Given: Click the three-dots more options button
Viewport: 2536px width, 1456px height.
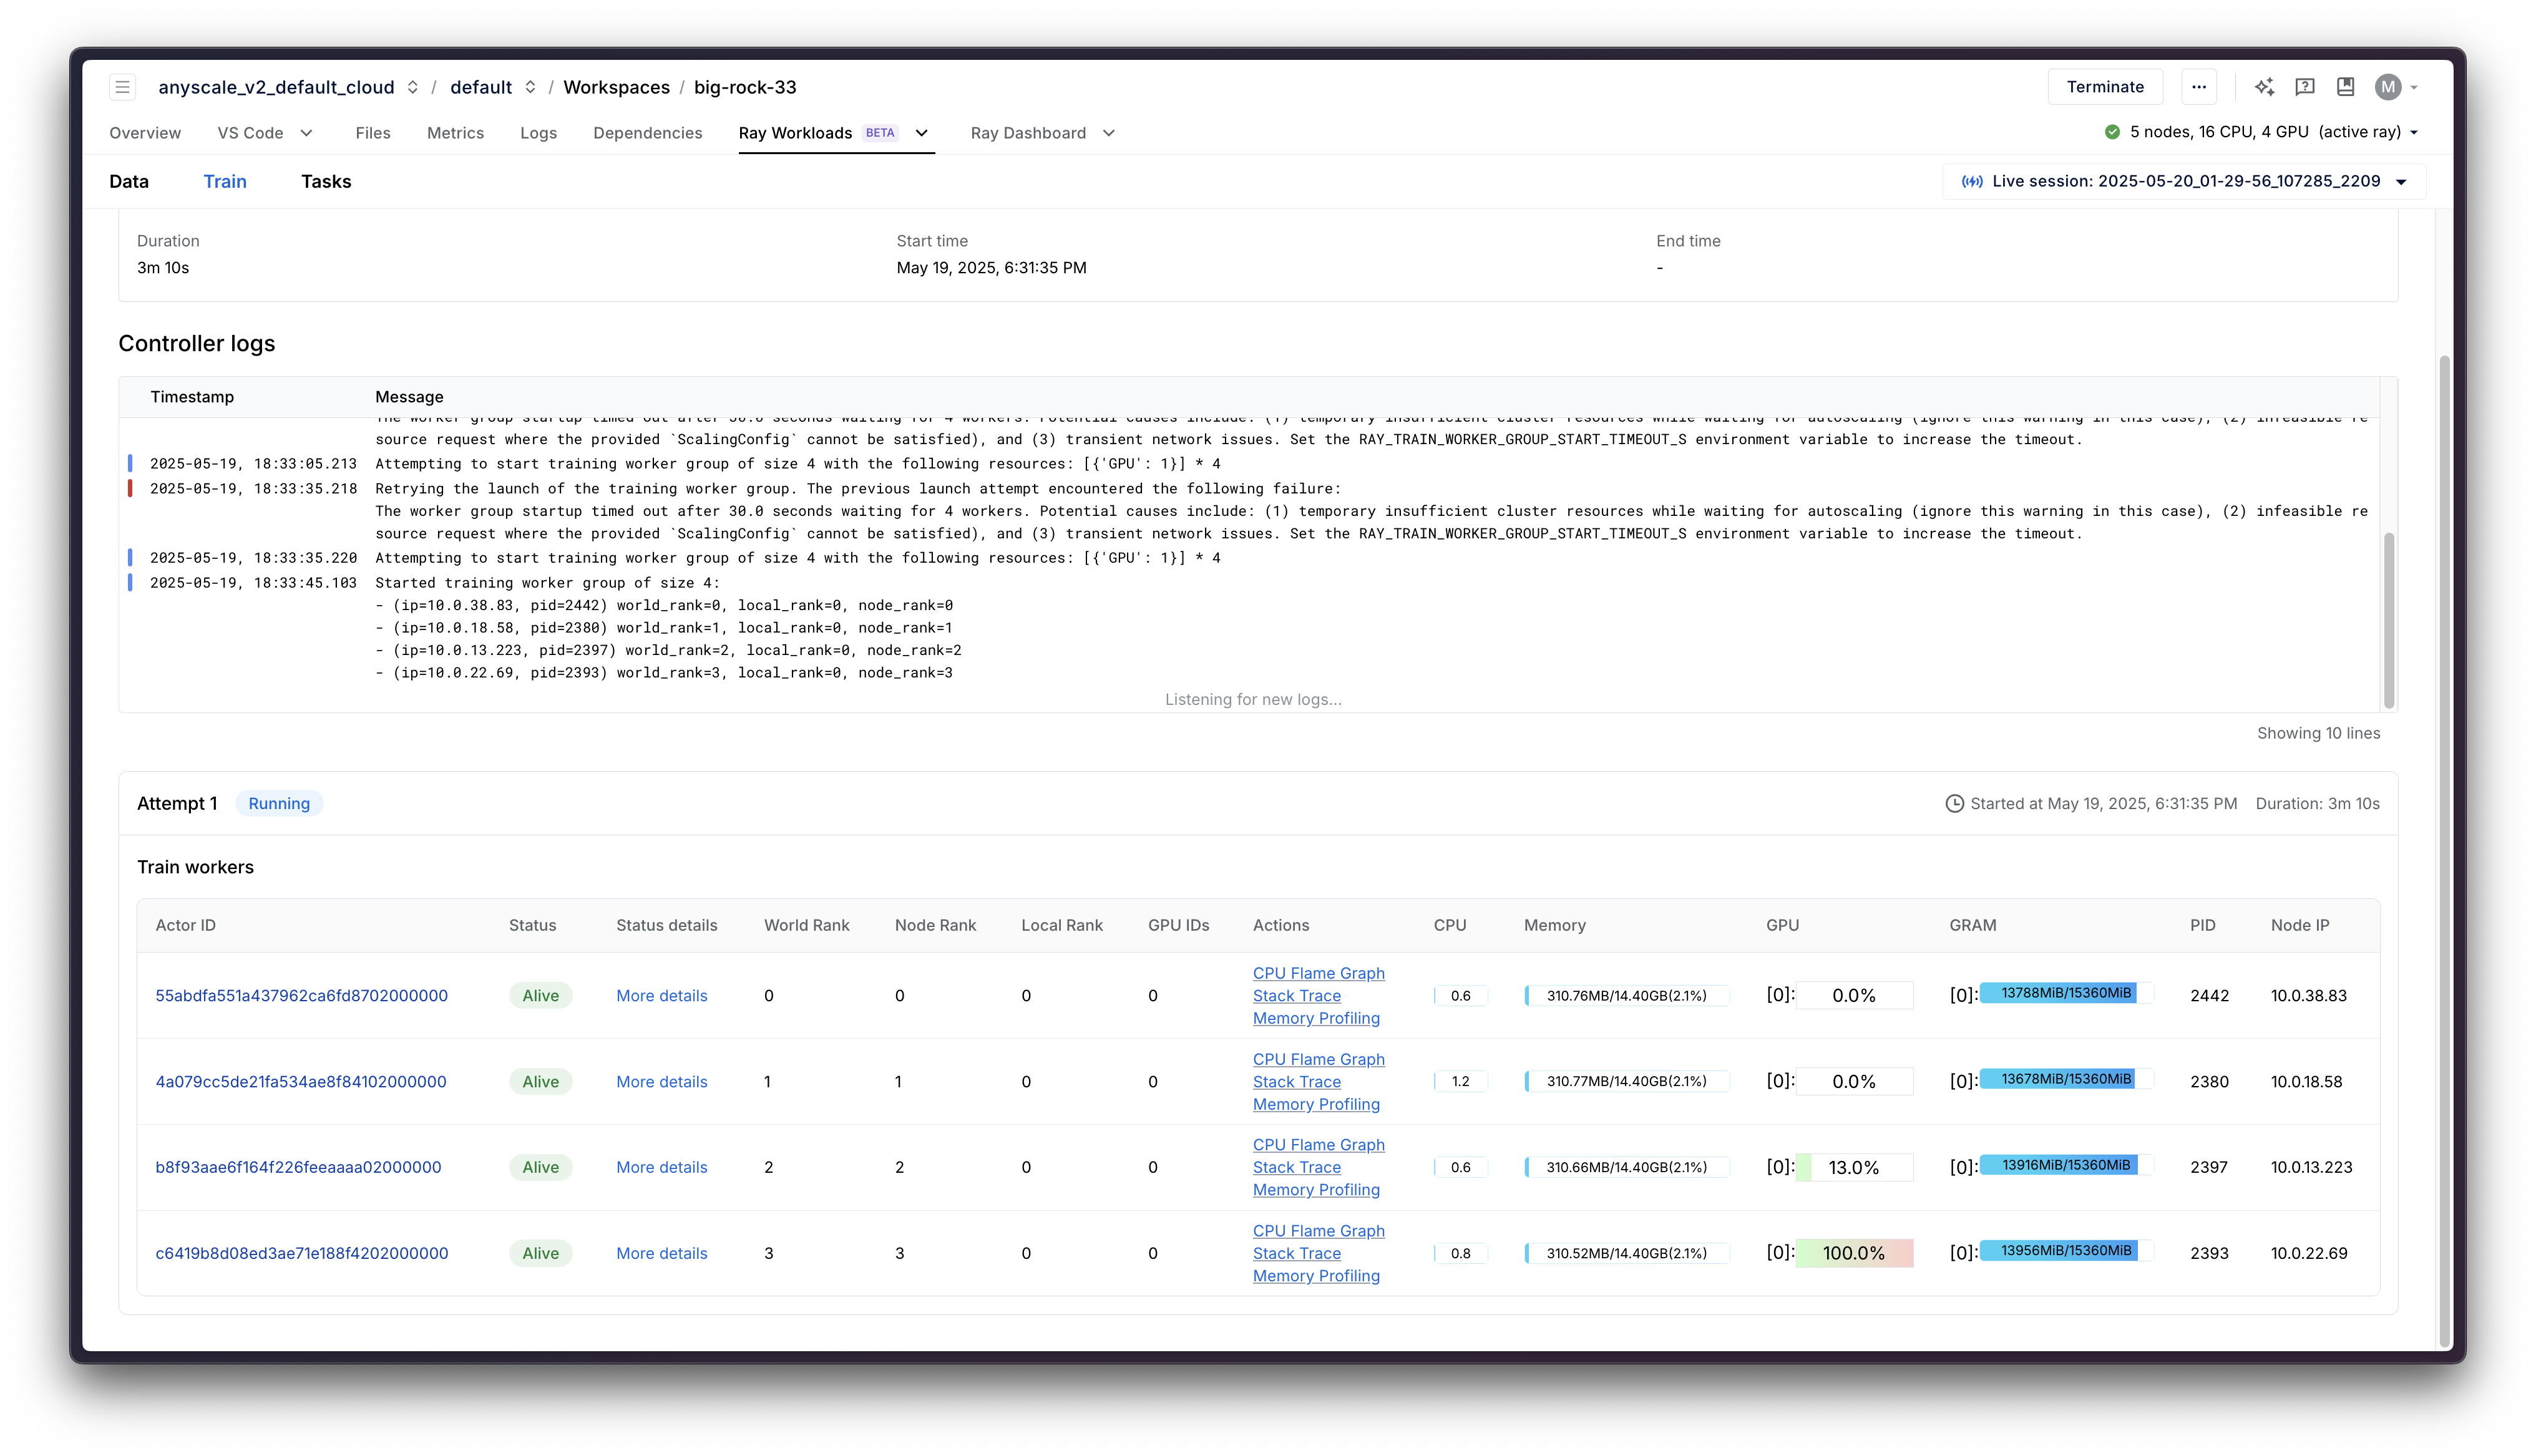Looking at the screenshot, I should 2199,87.
